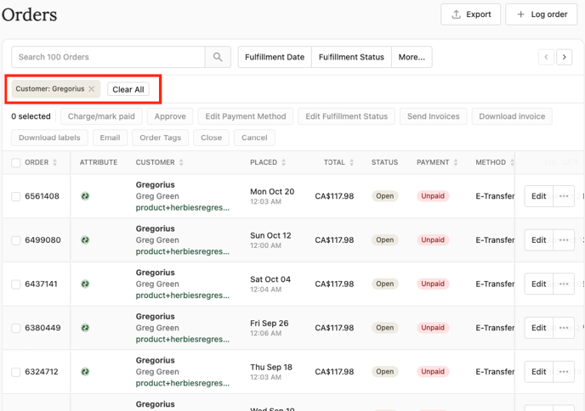Go to previous page of orders
Viewport: 585px width, 411px height.
pyautogui.click(x=546, y=57)
